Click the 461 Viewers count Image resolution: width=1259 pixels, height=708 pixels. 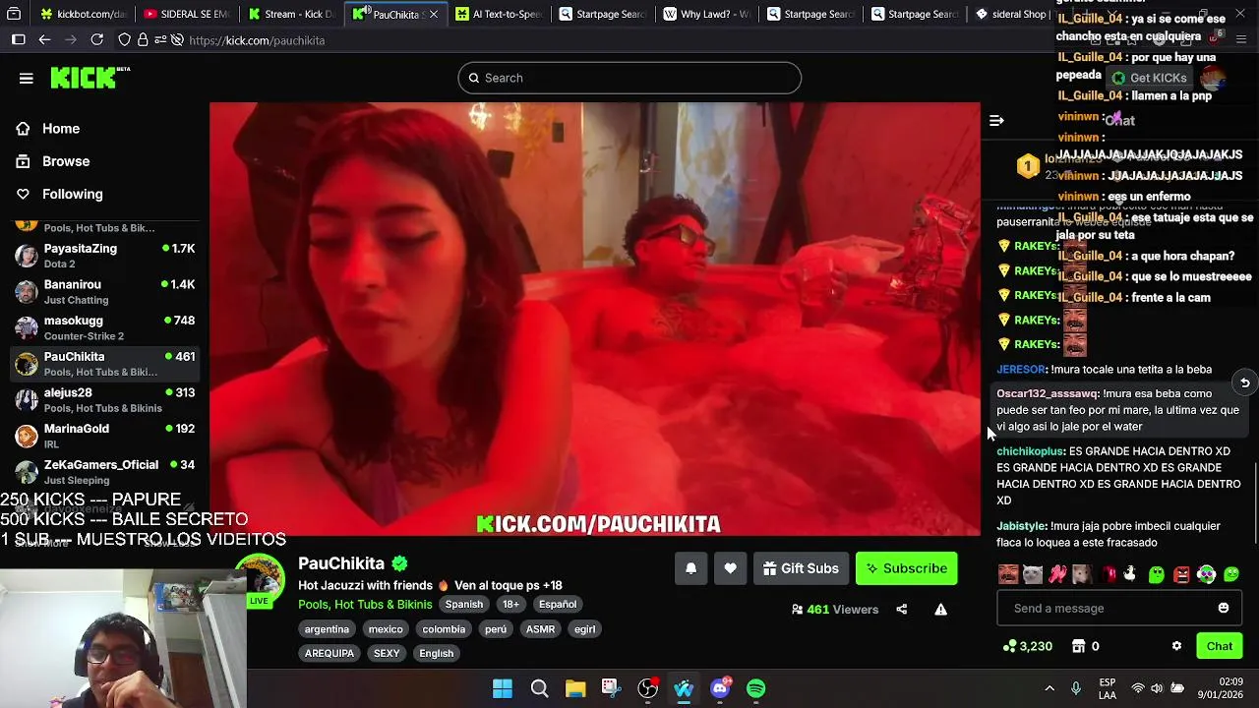(x=835, y=610)
